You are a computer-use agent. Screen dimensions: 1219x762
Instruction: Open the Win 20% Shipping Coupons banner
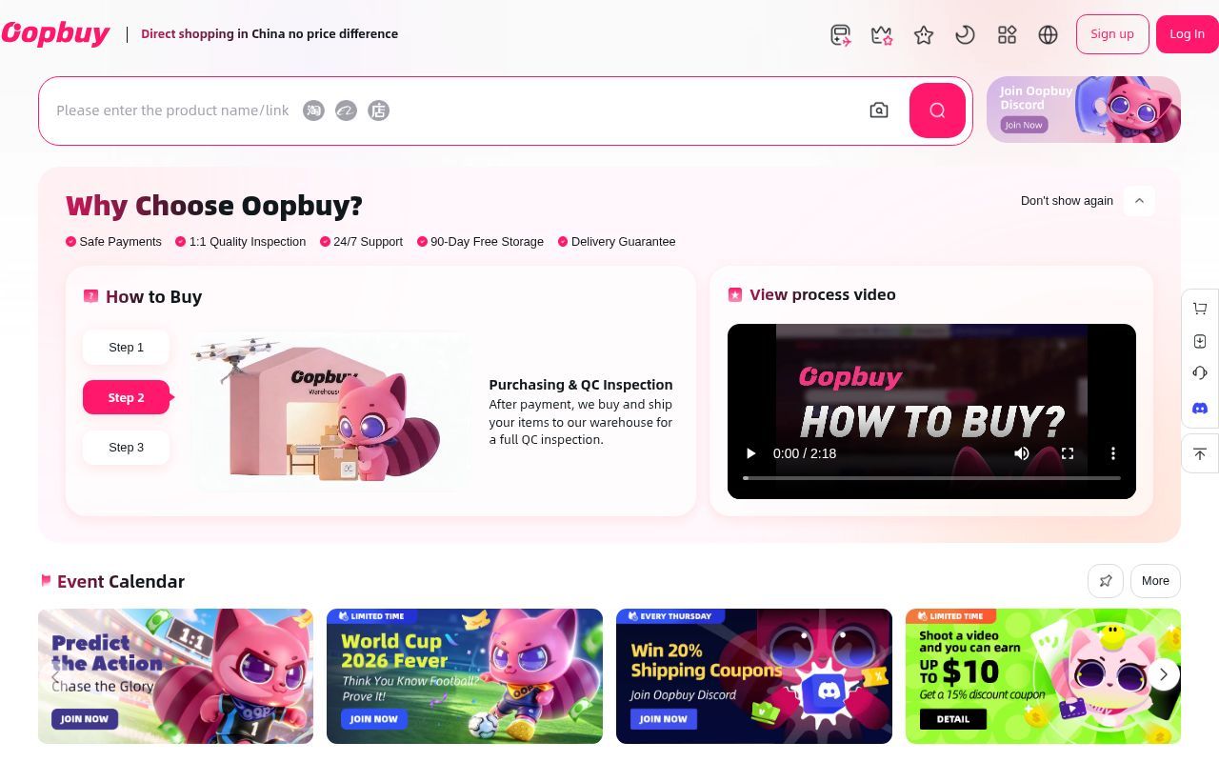(754, 676)
